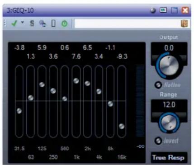Maximize the GEQ-10 window
The height and width of the screenshot is (165, 194).
(x=174, y=10)
